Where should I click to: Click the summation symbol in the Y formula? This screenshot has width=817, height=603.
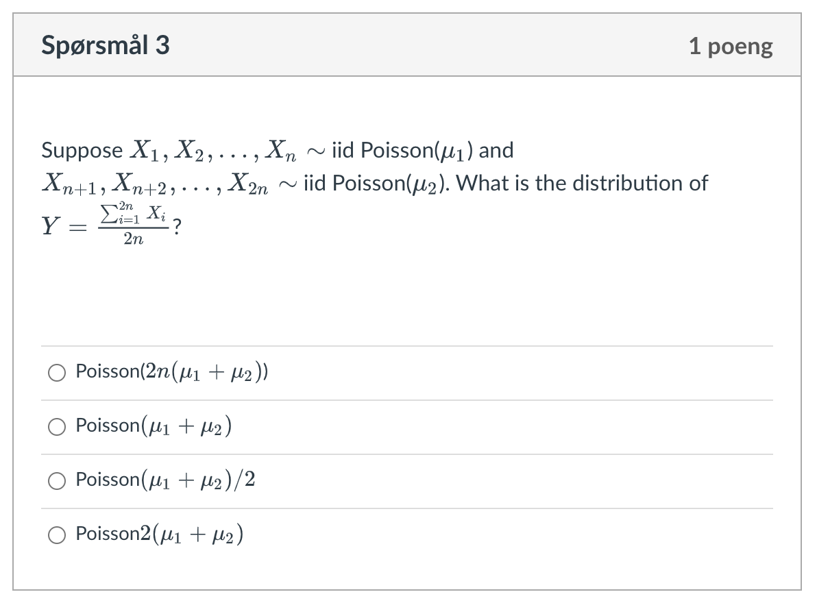click(x=108, y=214)
